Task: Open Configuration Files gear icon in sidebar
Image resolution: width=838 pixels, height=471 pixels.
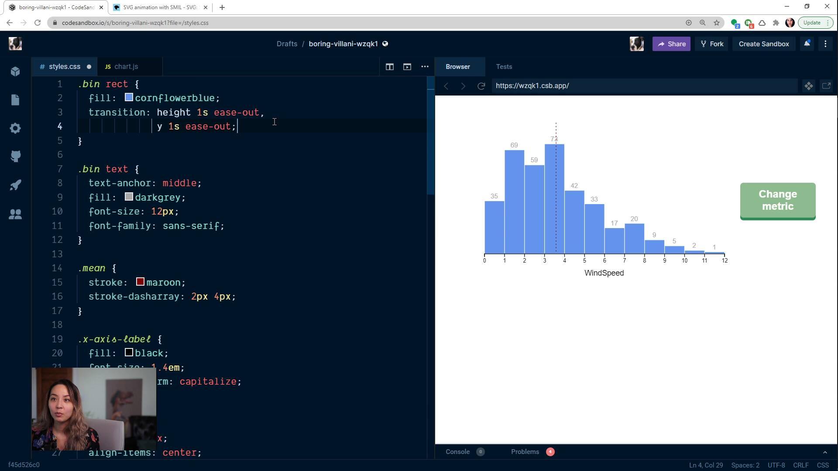Action: coord(15,128)
